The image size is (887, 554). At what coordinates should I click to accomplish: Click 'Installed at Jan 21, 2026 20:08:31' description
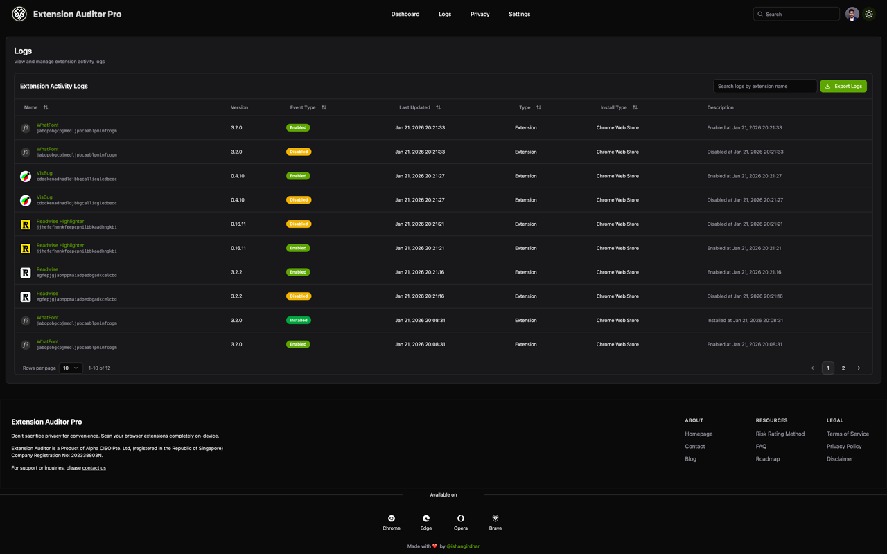(745, 321)
